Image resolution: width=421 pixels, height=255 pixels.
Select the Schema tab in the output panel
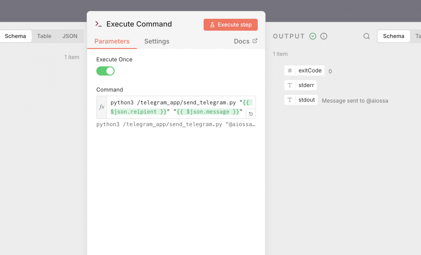click(393, 36)
